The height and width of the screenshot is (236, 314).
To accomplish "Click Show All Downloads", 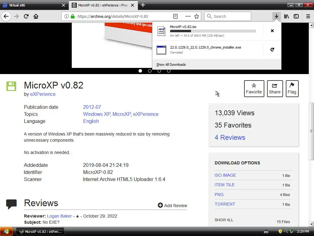I will [171, 65].
